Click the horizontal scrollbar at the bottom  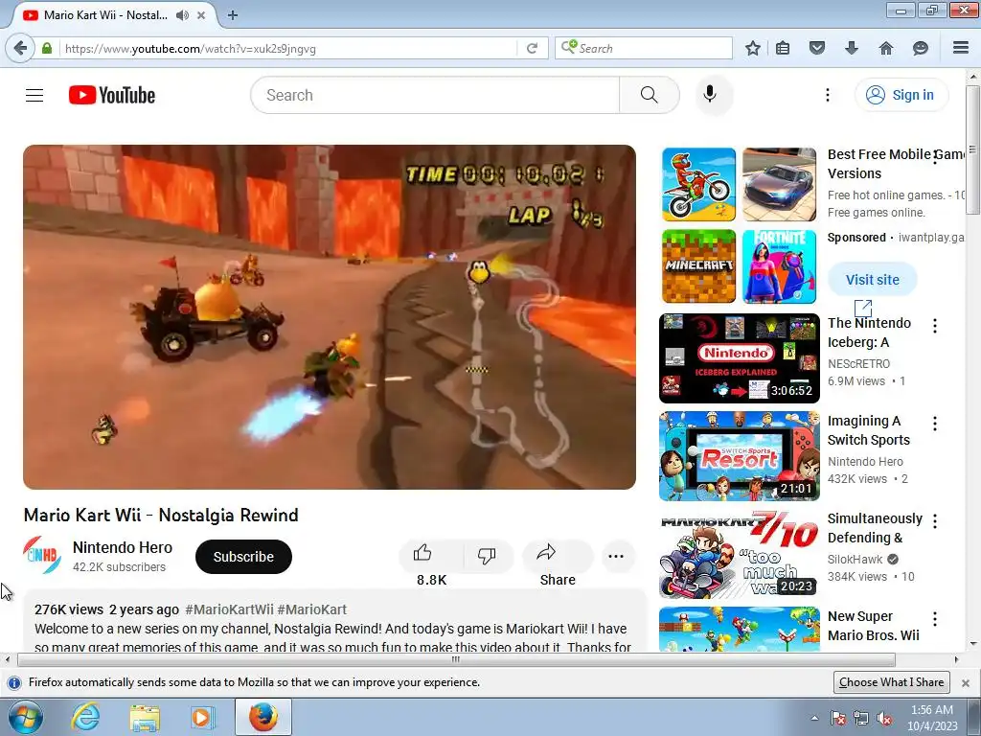[x=456, y=659]
